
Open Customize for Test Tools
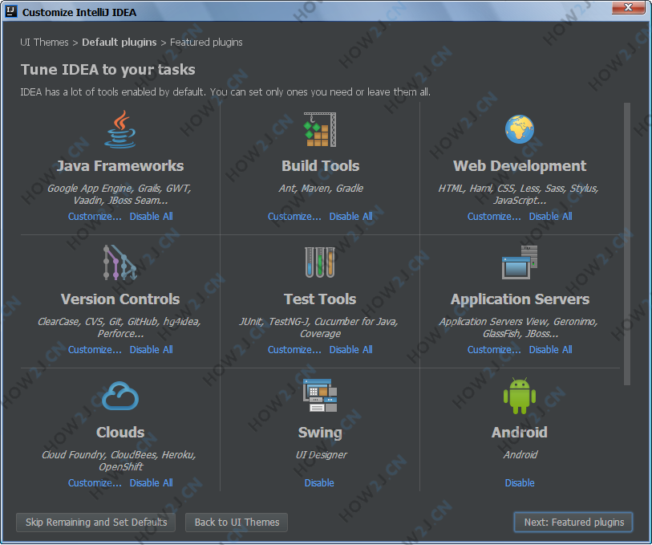(x=294, y=349)
